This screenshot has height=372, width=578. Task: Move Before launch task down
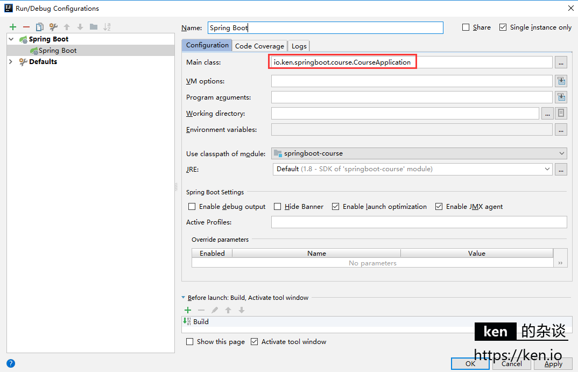242,310
